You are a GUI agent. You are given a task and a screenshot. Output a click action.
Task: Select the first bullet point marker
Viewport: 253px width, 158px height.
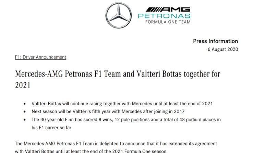tap(24, 104)
